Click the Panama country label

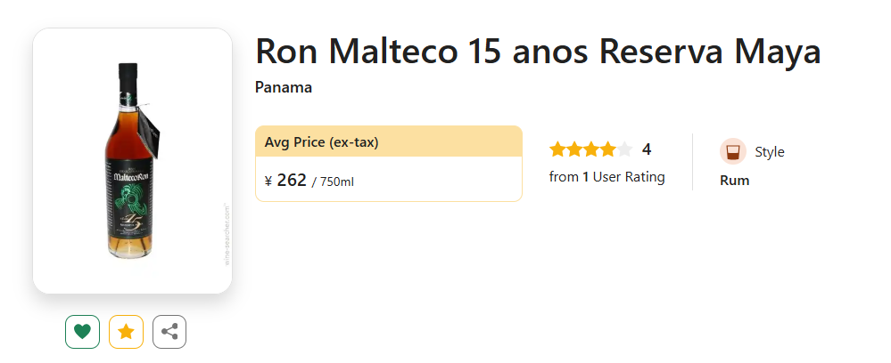tap(283, 87)
